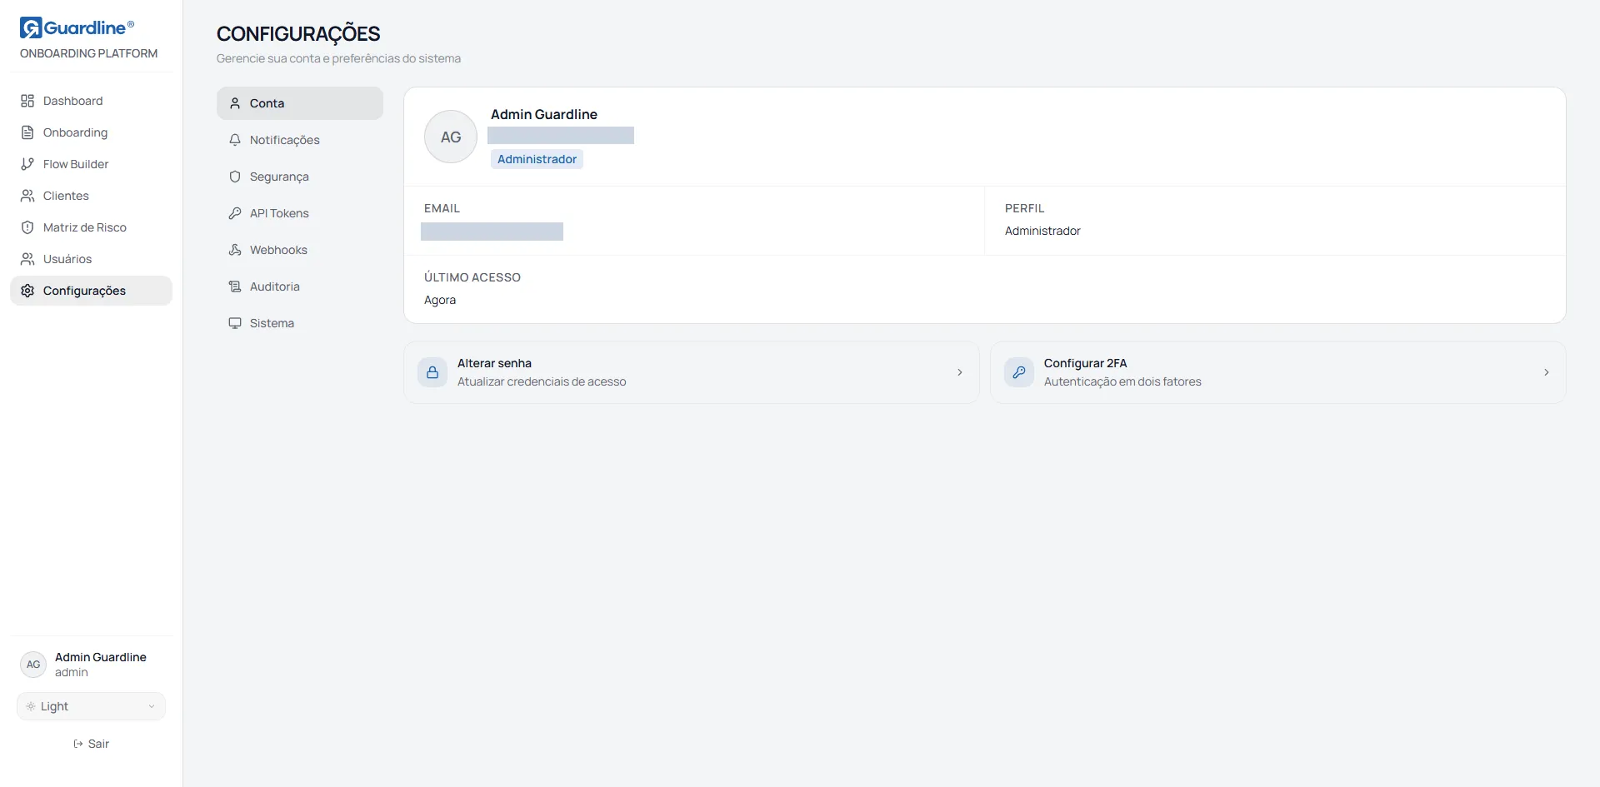The width and height of the screenshot is (1600, 787).
Task: Expand the Configurar 2FA chevron
Action: pos(1547,372)
